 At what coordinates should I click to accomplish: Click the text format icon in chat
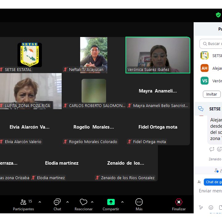[201, 208]
